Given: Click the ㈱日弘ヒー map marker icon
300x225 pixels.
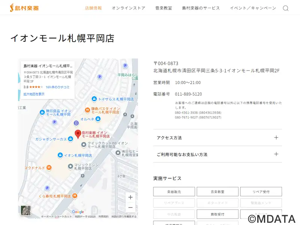Looking at the screenshot, I should [118, 153].
